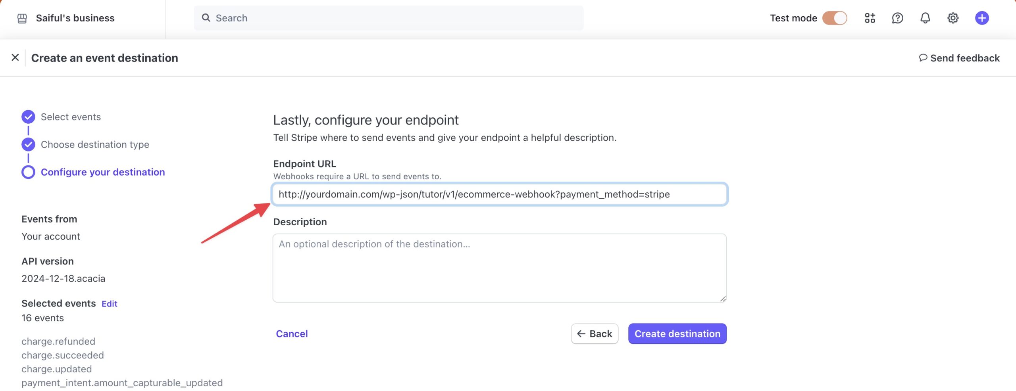Screen dimensions: 1016x391
Task: Go to Choose destination type step
Action: (x=95, y=145)
